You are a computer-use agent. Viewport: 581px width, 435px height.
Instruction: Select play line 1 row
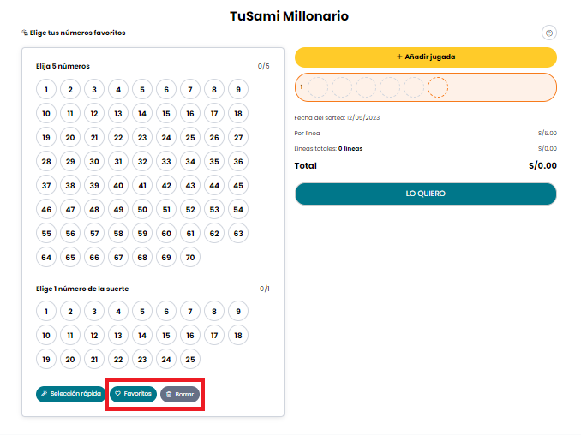click(x=426, y=87)
